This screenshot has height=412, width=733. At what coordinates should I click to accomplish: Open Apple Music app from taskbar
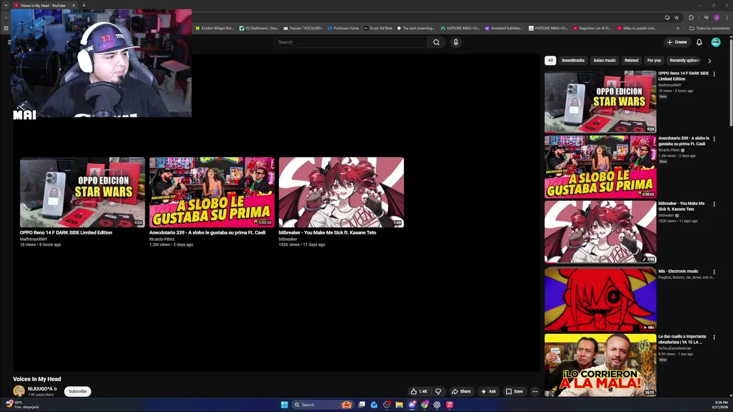tap(450, 405)
